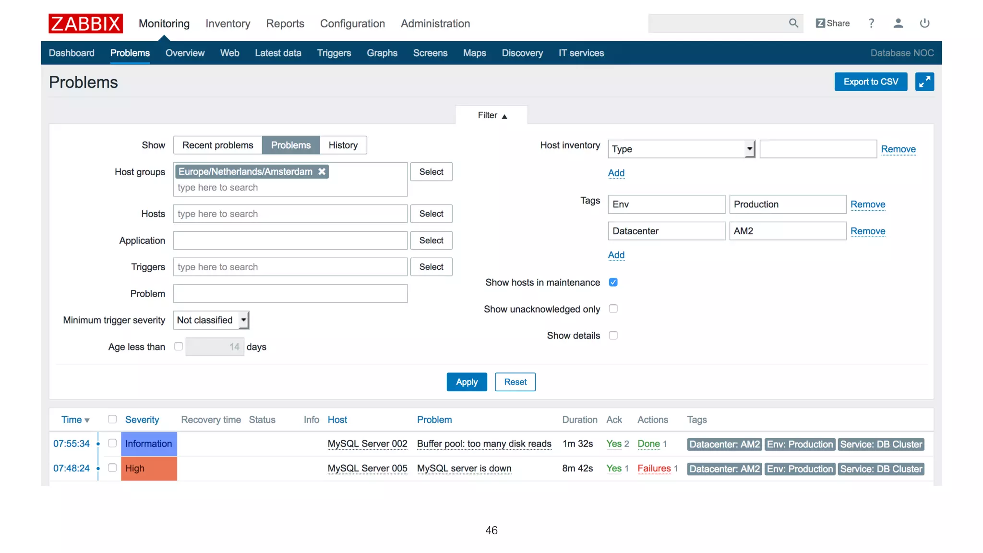Open the Zabbix Share icon link

pos(832,23)
